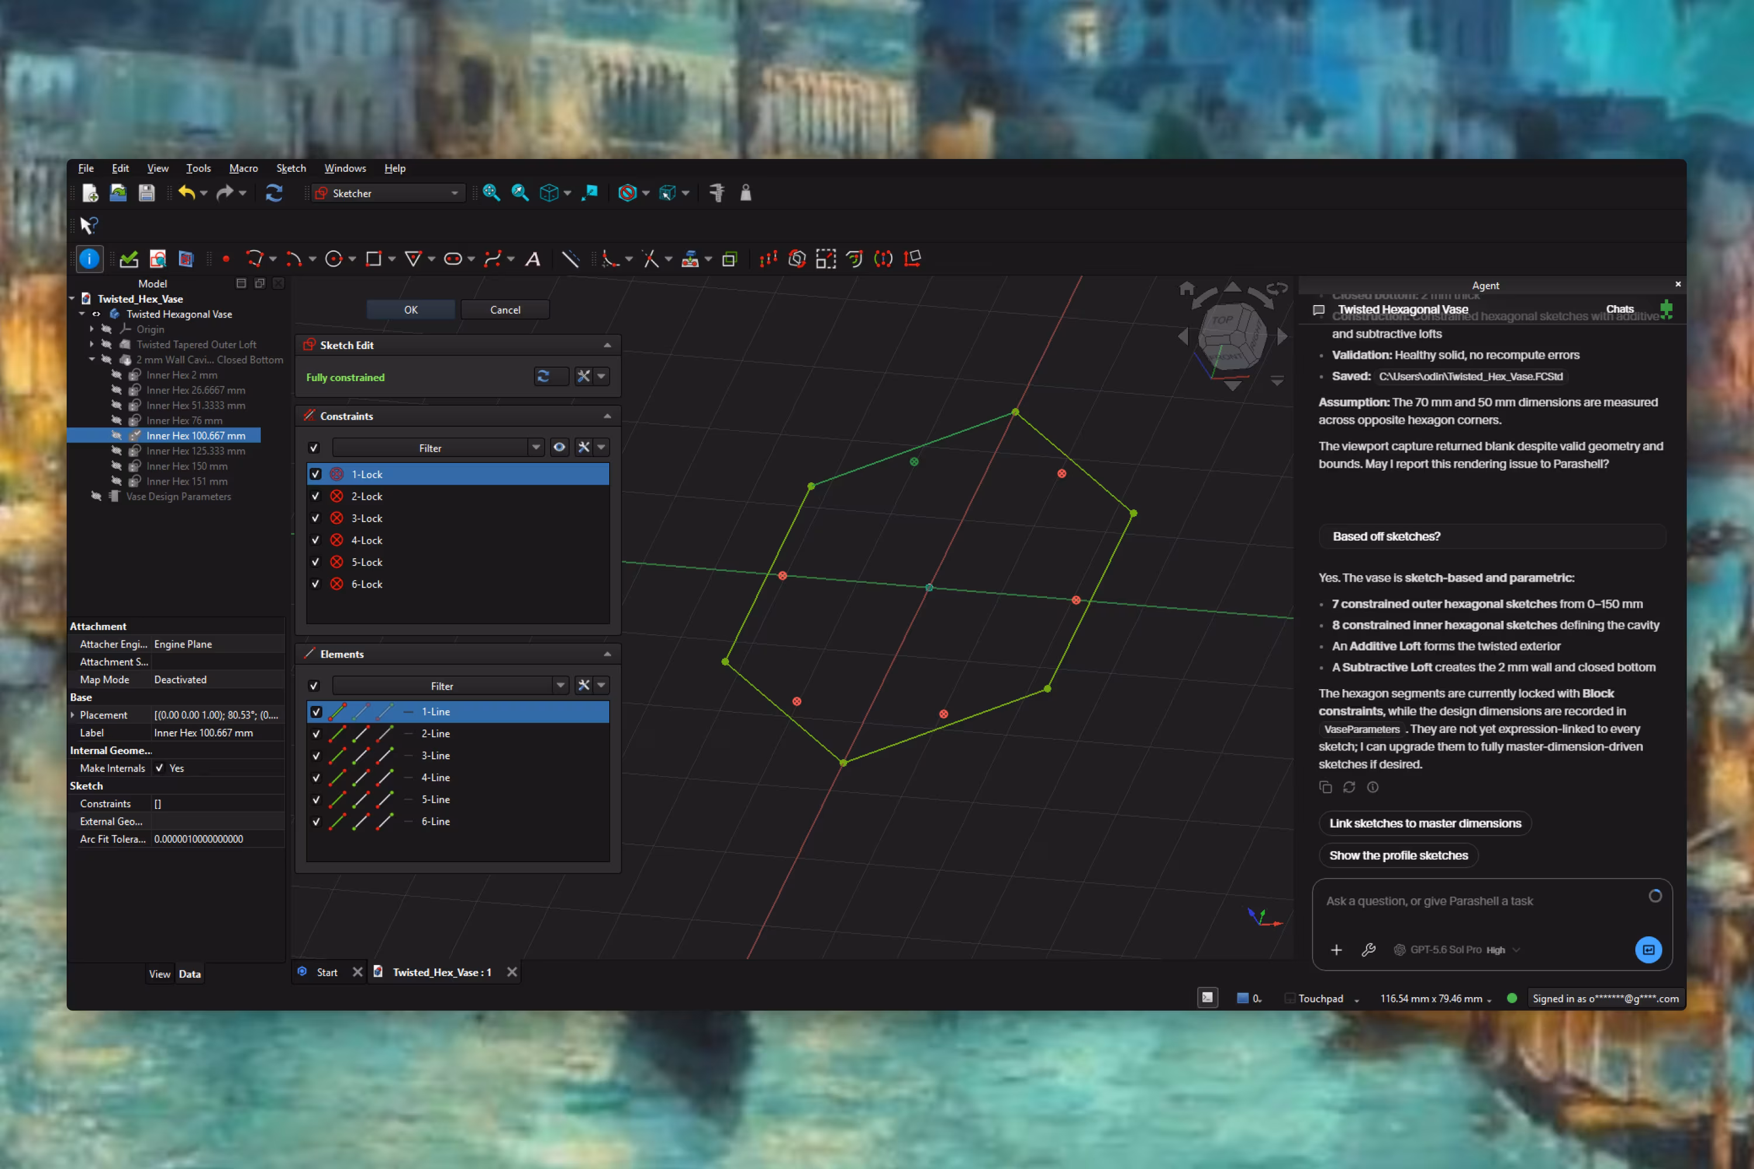Click the OK button
1754x1169 pixels.
click(411, 310)
